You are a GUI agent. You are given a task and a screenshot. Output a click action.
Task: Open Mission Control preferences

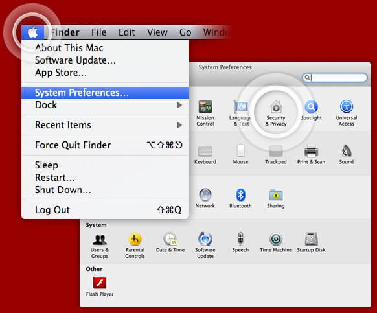point(205,113)
